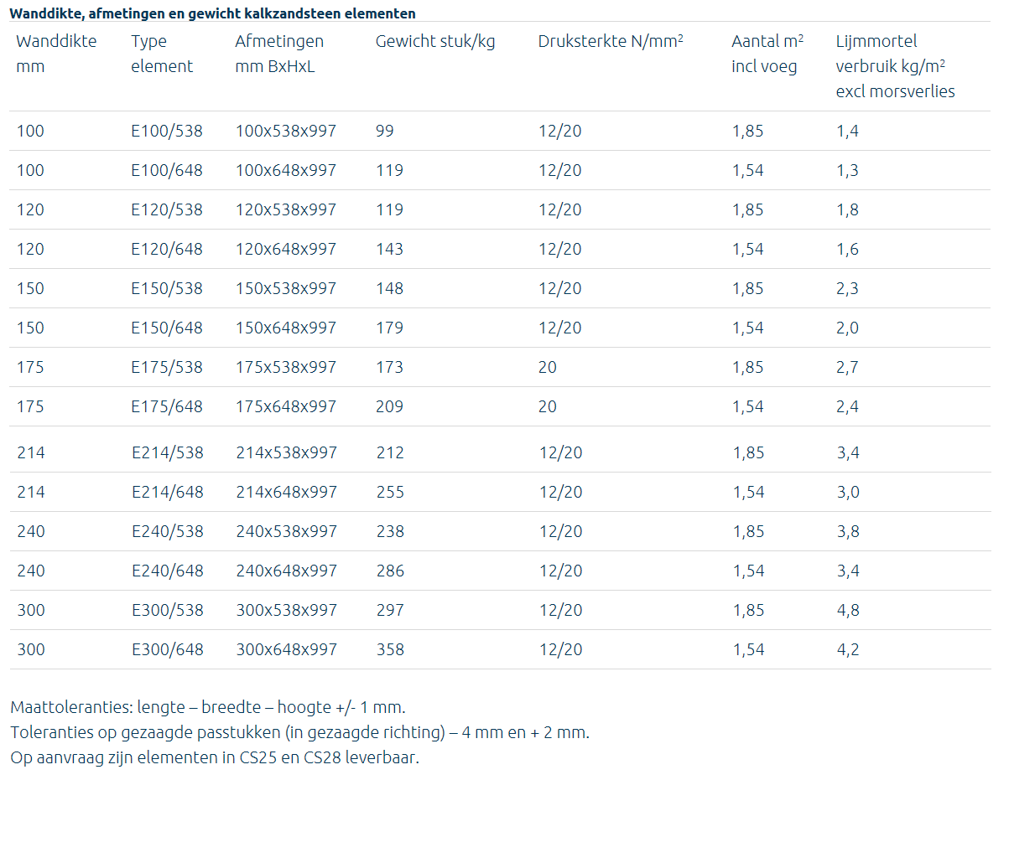Click the 'Afmetingen mm BxHxL' column header

click(x=278, y=54)
